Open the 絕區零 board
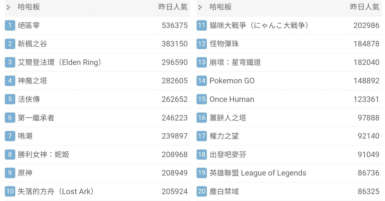This screenshot has width=385, height=201. tap(29, 25)
